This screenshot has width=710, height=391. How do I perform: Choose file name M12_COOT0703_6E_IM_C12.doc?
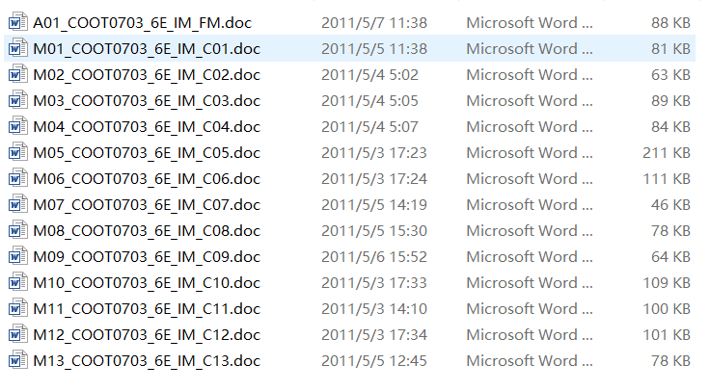coord(147,335)
